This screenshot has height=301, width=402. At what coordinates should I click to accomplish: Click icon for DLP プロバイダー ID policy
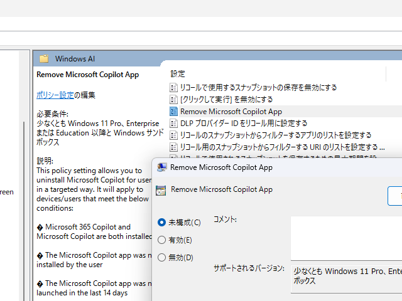[174, 124]
